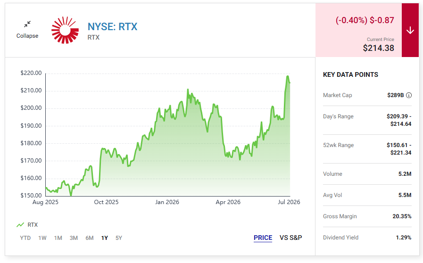Image resolution: width=423 pixels, height=263 pixels.
Task: Collapse the RTX stock chart panel
Action: tap(27, 30)
